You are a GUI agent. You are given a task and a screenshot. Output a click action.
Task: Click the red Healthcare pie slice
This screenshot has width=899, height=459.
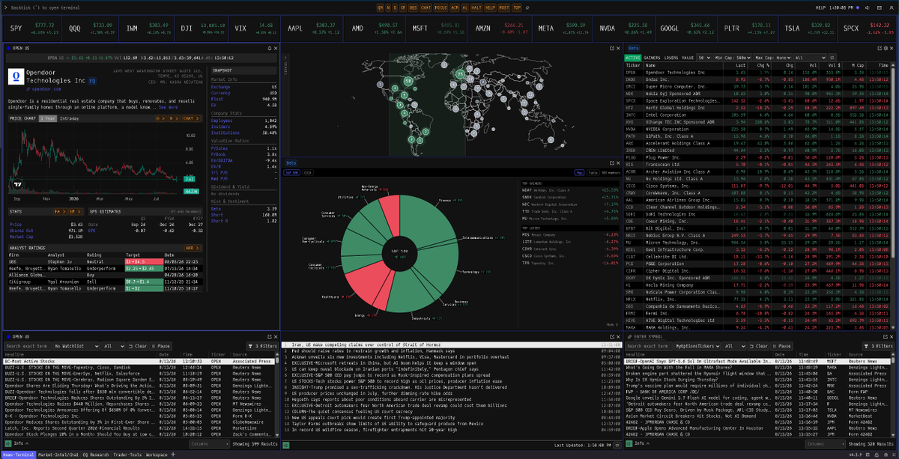tap(366, 282)
